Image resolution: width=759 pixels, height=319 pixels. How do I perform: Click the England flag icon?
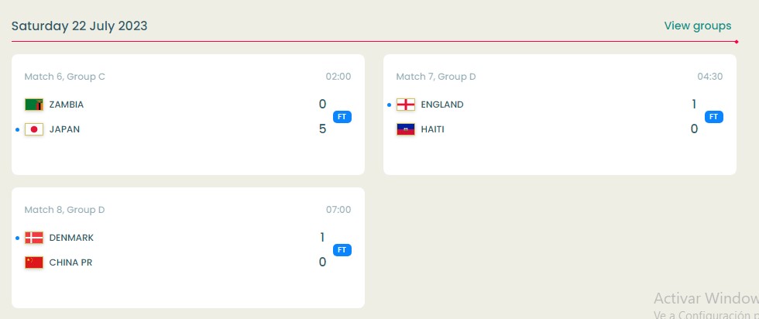(406, 105)
